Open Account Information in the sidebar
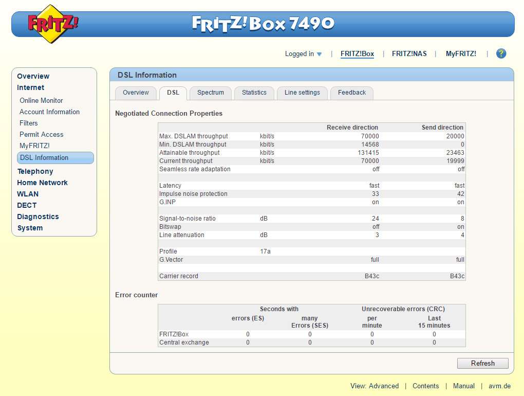This screenshot has width=524, height=396. (49, 112)
